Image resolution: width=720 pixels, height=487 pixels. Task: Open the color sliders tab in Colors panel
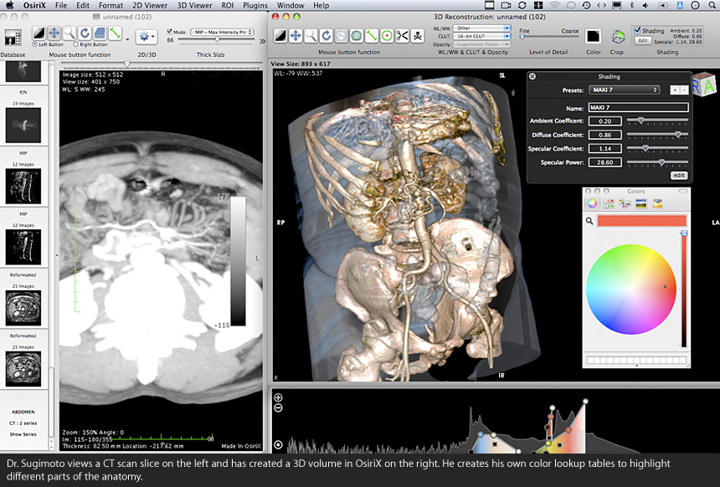(x=609, y=203)
